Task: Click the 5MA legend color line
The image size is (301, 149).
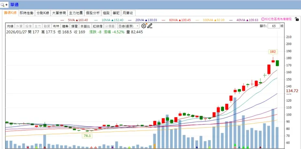Action: (x=62, y=20)
